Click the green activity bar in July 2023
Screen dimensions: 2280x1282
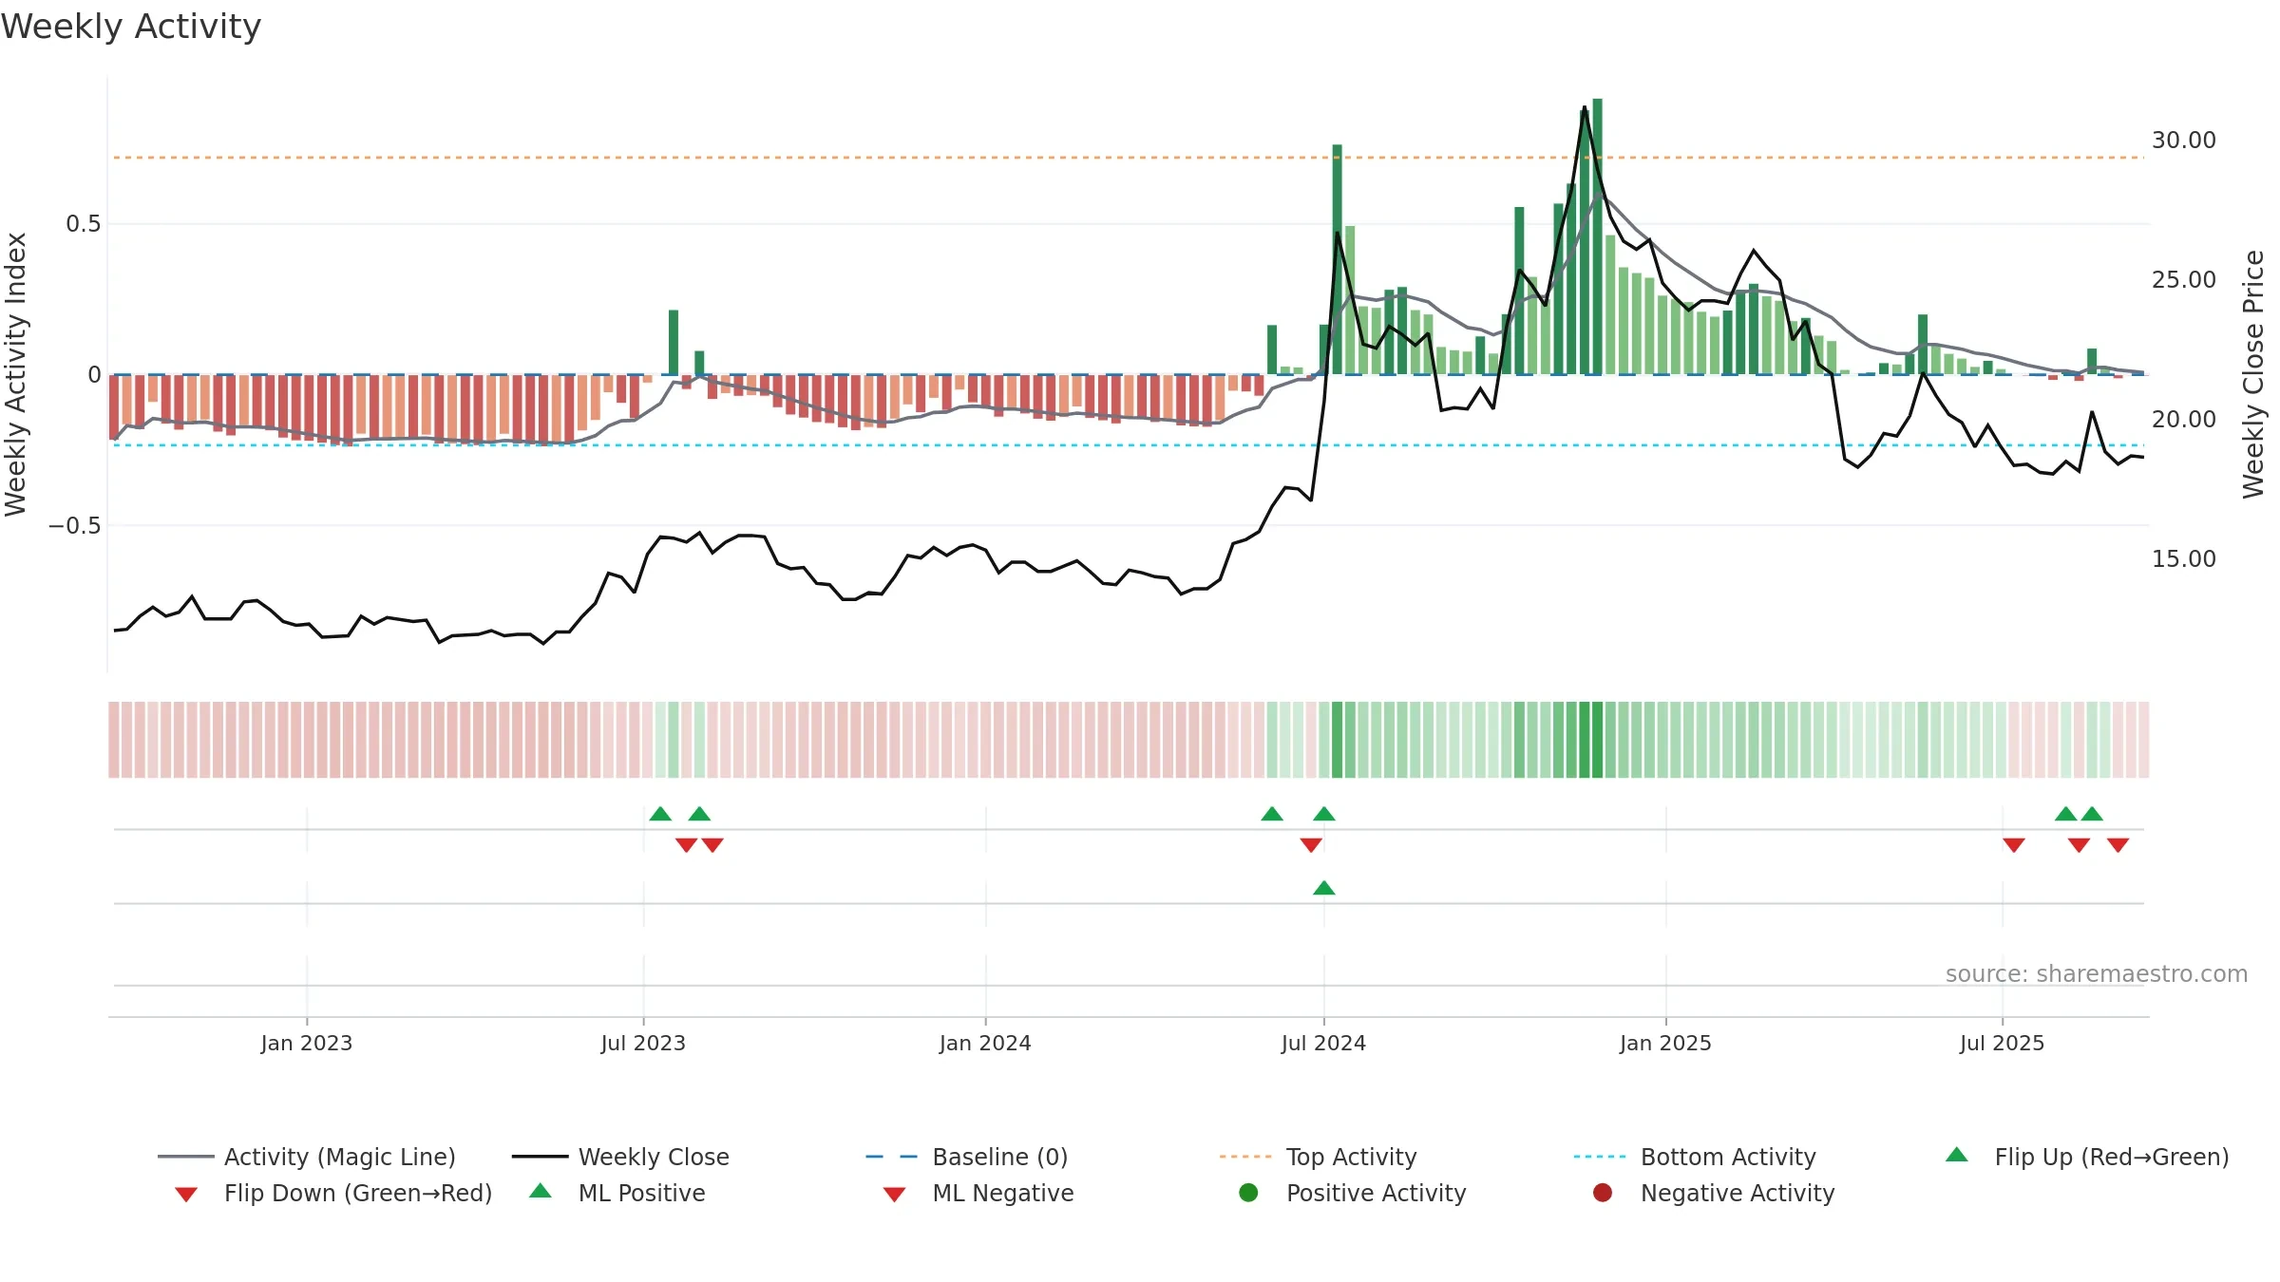[x=674, y=342]
